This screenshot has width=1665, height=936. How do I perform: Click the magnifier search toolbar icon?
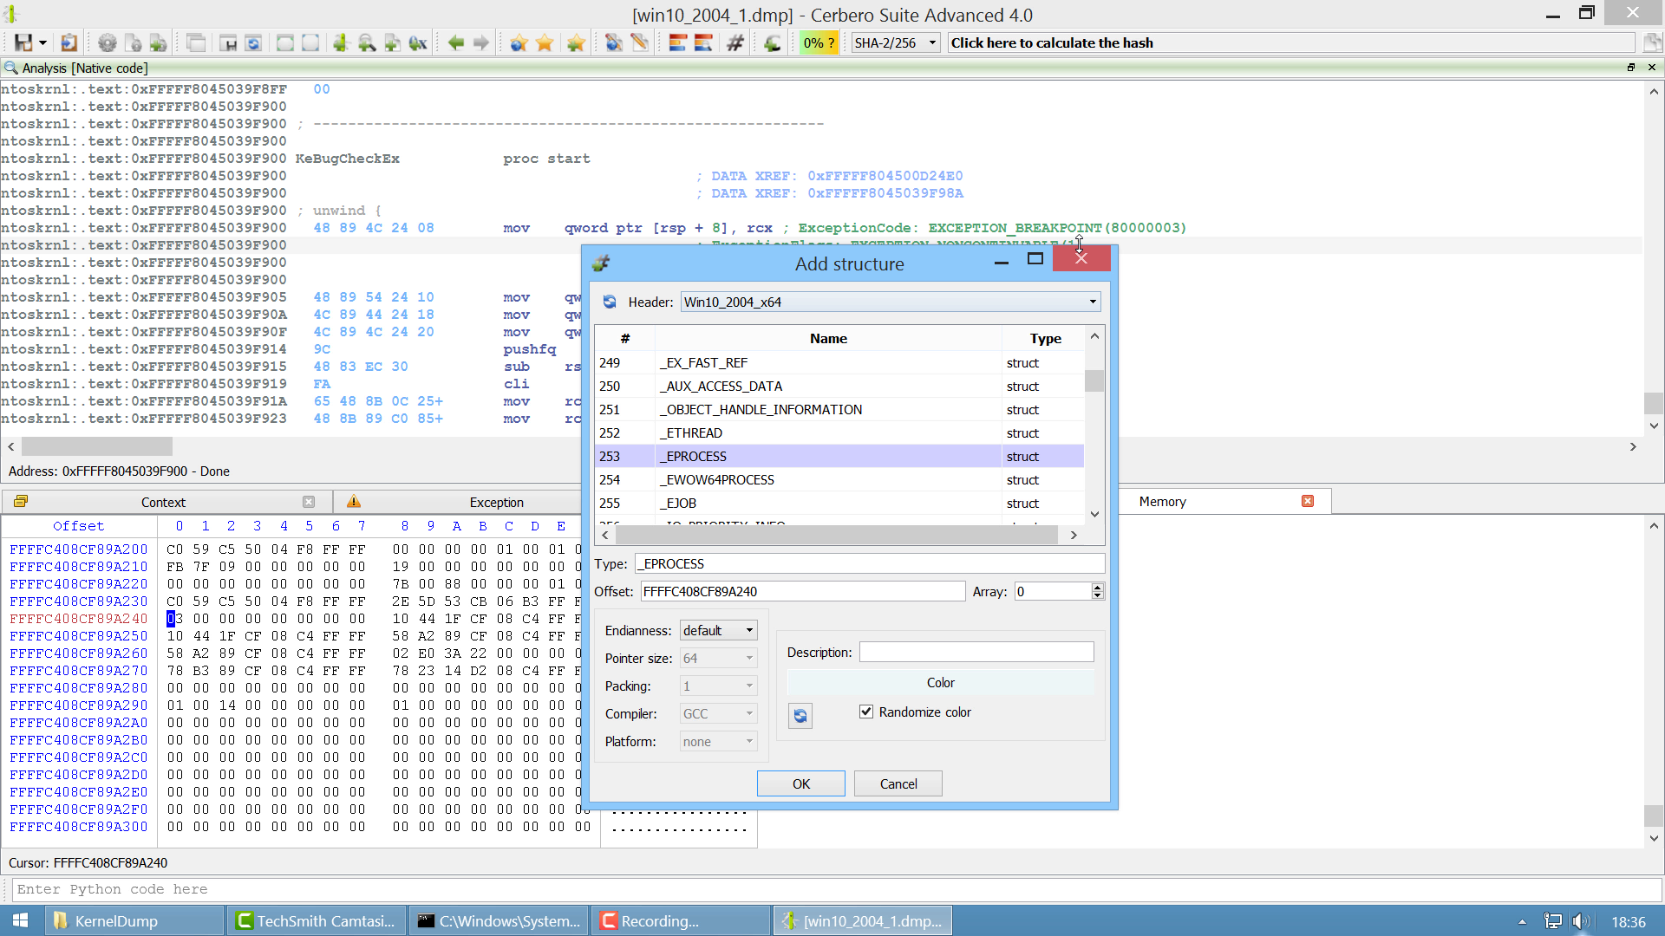coord(367,42)
